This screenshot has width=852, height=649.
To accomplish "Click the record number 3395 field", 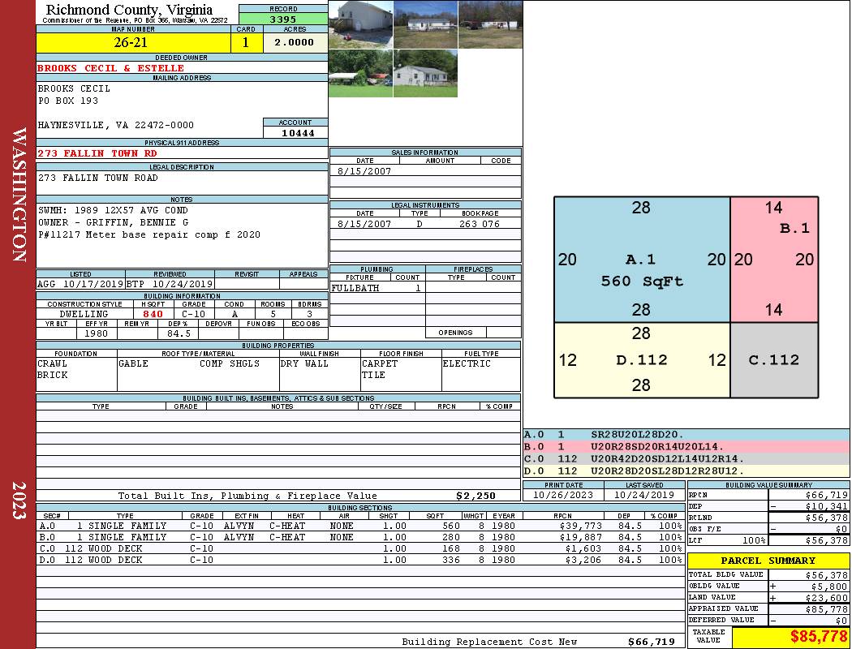I will (283, 19).
